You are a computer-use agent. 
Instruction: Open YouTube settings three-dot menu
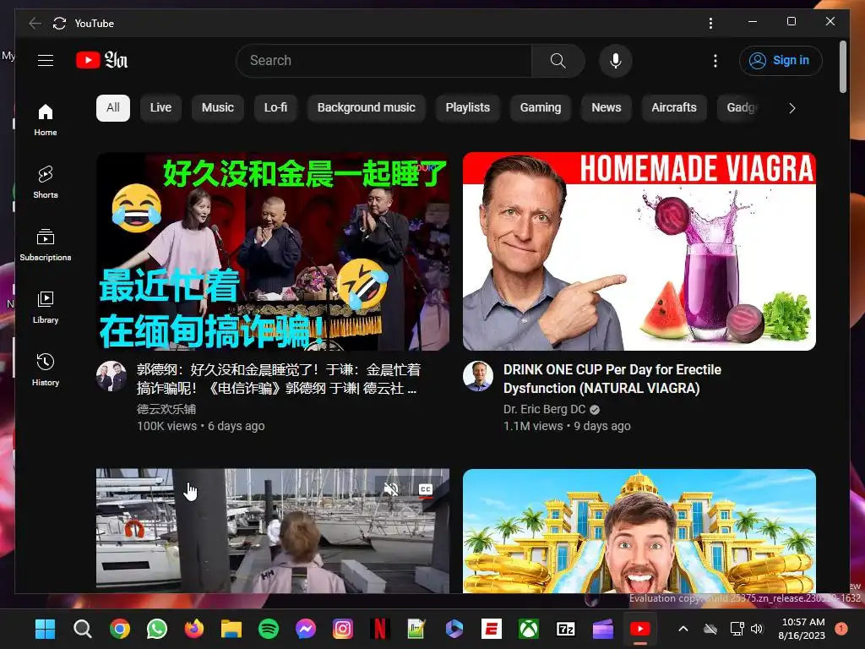click(x=715, y=61)
